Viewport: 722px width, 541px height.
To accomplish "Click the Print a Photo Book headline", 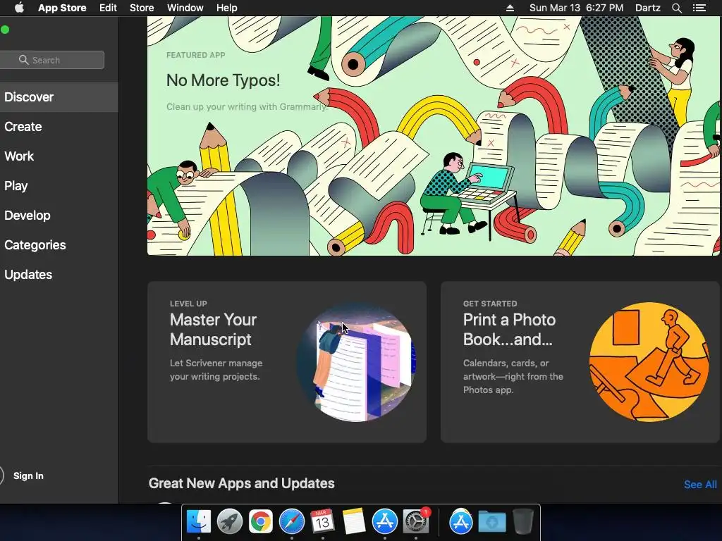I will pyautogui.click(x=509, y=330).
